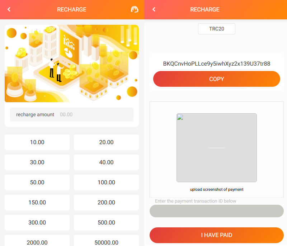Pick the 100.00 recharge option
287x246 pixels.
click(x=106, y=183)
